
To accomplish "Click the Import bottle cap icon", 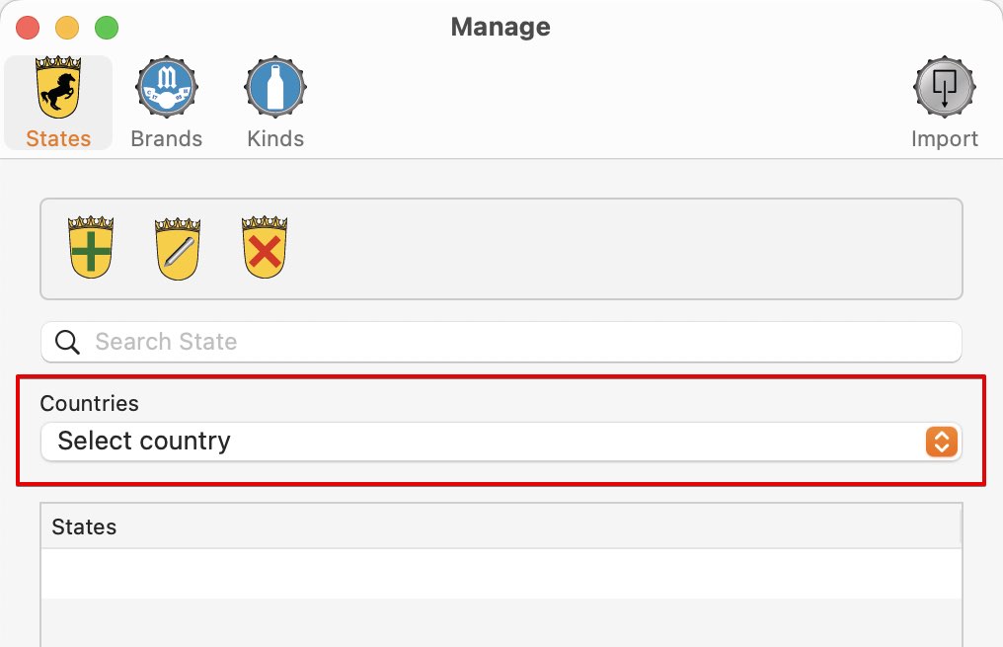I will (944, 87).
